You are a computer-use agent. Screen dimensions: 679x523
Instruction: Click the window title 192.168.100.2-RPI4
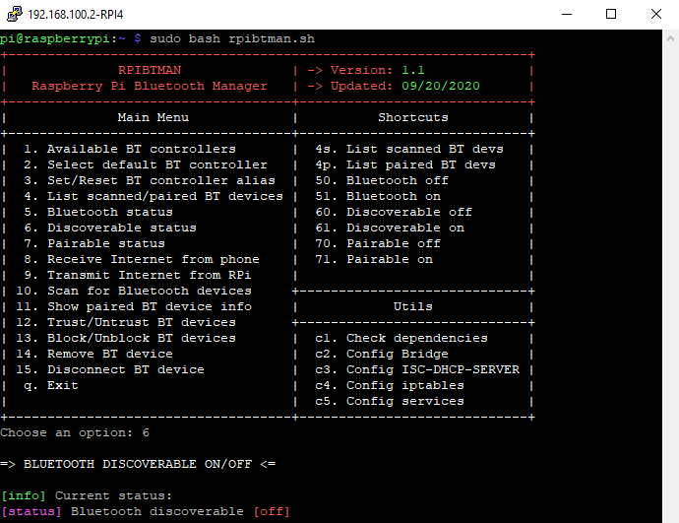click(76, 15)
